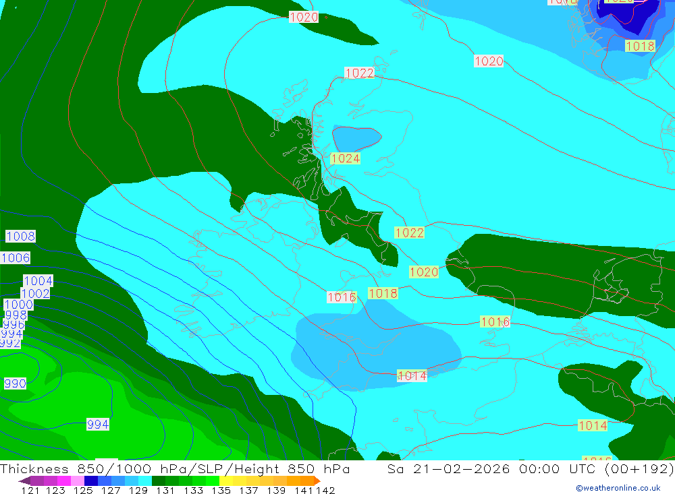
Task: Click the 'Sa 21-02-2026 00:00 UTC' date text
Action: [492, 468]
